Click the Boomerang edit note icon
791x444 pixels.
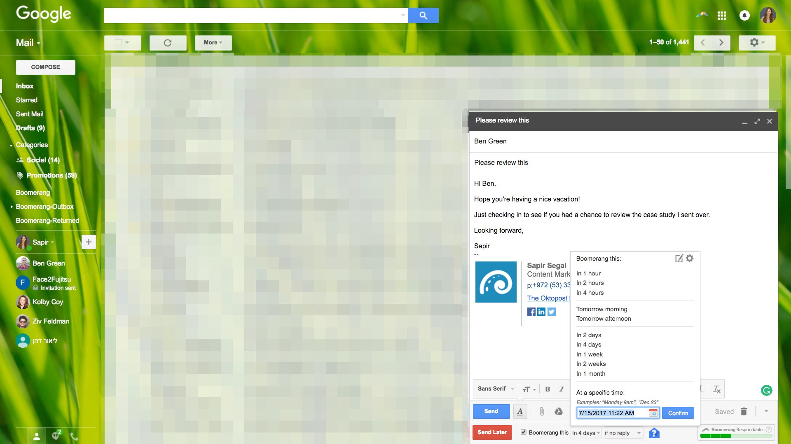click(679, 258)
